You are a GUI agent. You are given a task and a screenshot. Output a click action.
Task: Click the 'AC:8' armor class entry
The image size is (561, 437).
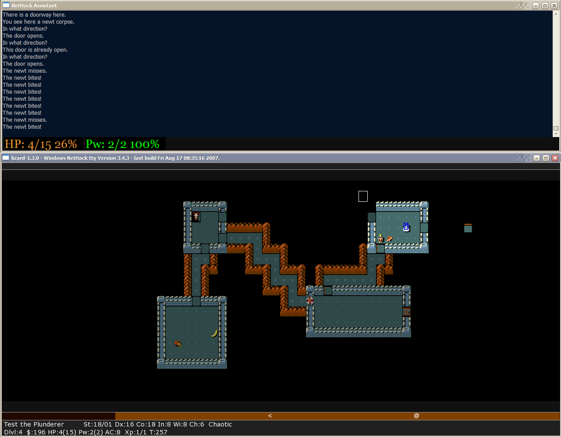[x=113, y=432]
